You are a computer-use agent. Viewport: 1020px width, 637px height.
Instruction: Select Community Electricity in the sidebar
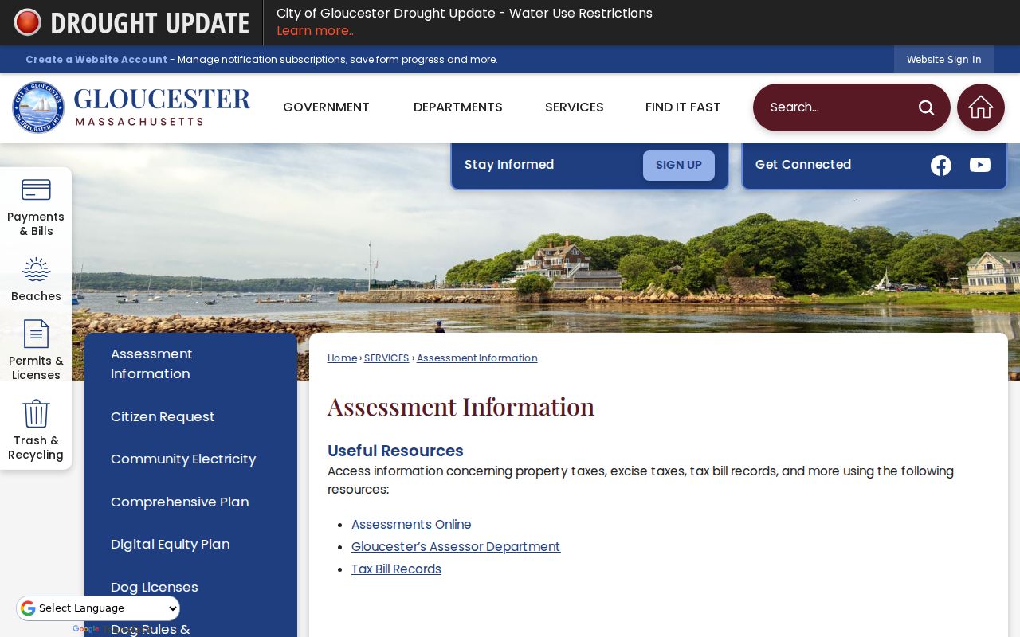pyautogui.click(x=183, y=459)
